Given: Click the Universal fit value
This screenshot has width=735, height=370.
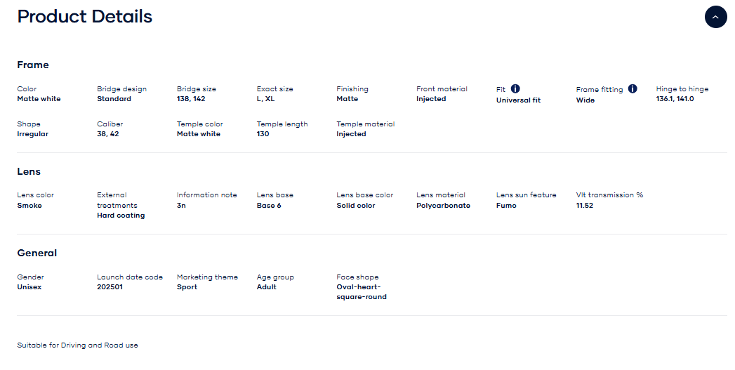Looking at the screenshot, I should coord(518,100).
